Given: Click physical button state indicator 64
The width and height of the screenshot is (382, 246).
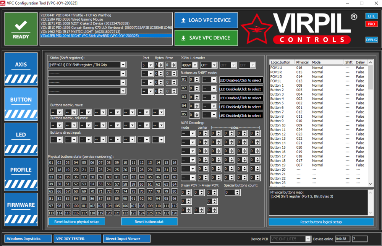Looking at the screenshot, I should pos(175,184).
